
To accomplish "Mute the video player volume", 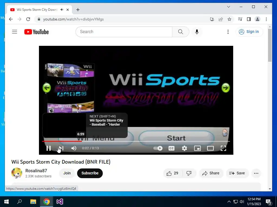I will 74,148.
